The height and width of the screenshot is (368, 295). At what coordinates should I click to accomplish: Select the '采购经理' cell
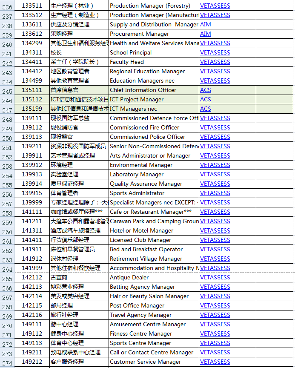tap(79, 34)
